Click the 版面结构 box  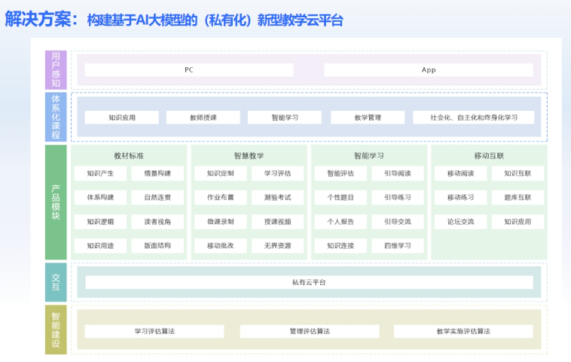[157, 246]
